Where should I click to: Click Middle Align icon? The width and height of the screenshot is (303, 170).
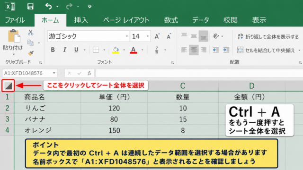194,36
